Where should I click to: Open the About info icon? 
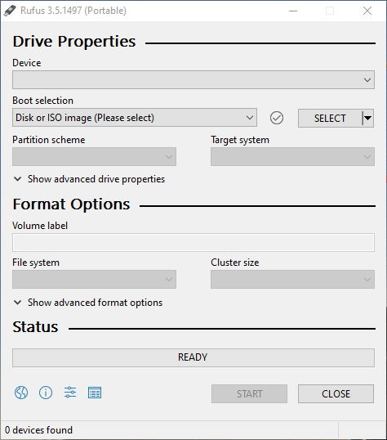(x=46, y=393)
